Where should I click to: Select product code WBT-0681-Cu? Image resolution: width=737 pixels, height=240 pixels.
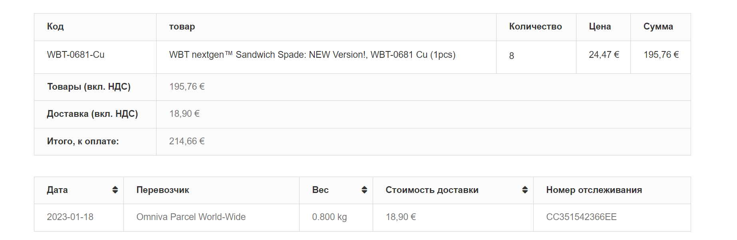75,55
